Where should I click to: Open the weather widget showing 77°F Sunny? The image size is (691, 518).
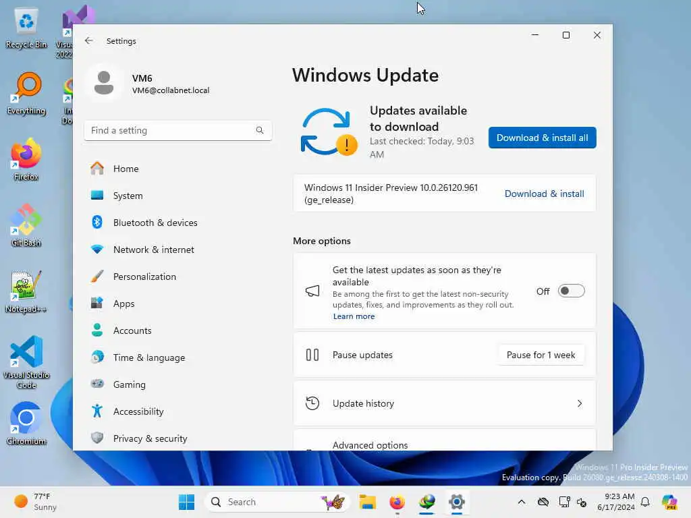35,502
